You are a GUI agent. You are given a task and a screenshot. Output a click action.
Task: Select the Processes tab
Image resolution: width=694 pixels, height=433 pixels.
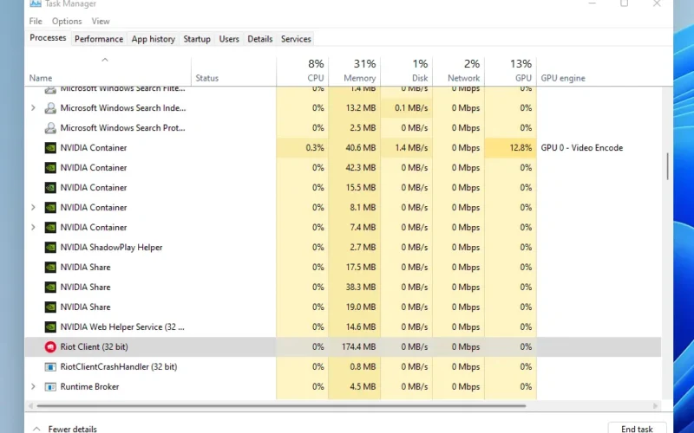pyautogui.click(x=48, y=38)
